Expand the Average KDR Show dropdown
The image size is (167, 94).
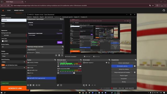tap(13, 56)
